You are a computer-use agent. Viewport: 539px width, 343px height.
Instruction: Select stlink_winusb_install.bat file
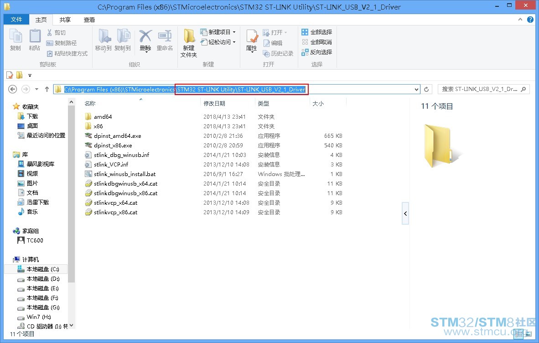pyautogui.click(x=125, y=174)
